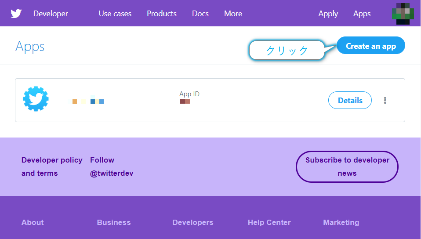This screenshot has width=421, height=239.
Task: Click the App ID label
Action: (189, 94)
